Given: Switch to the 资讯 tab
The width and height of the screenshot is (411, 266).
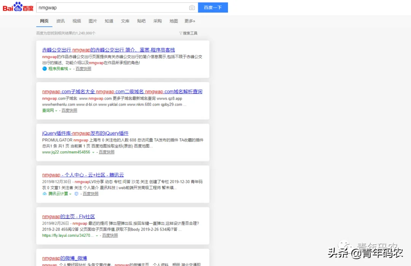Looking at the screenshot, I should click(60, 21).
